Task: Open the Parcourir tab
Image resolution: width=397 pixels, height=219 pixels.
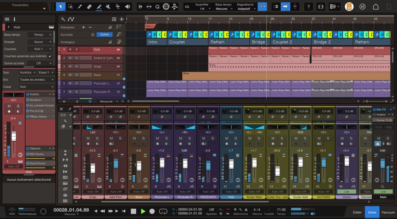Action: (x=388, y=212)
